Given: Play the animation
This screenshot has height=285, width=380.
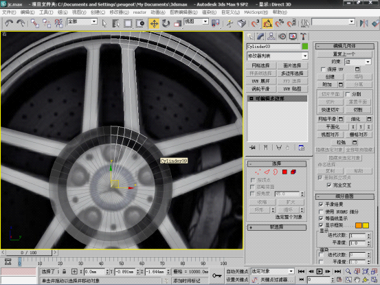Looking at the screenshot, I should pyautogui.click(x=320, y=271).
